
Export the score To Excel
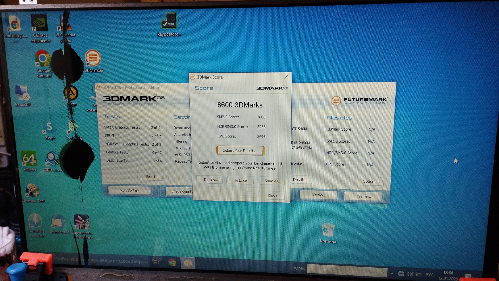click(241, 180)
